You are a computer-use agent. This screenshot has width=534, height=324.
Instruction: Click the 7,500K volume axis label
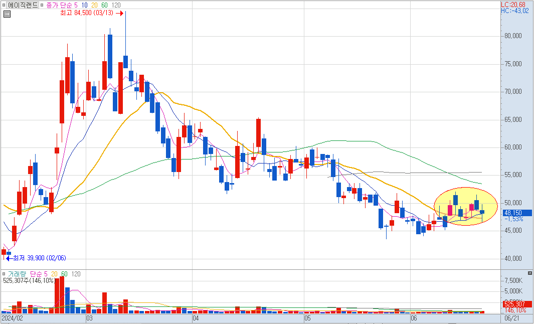pos(513,280)
